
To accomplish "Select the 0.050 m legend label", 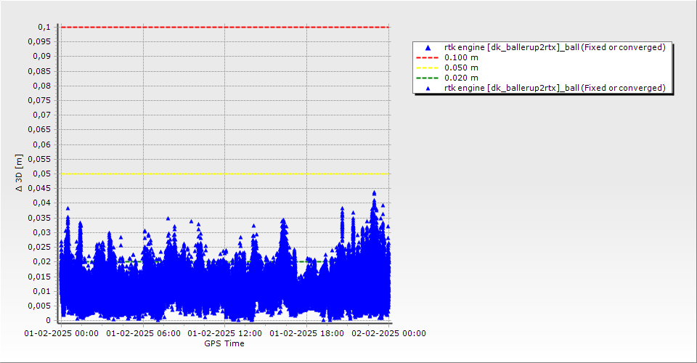I will tap(461, 68).
